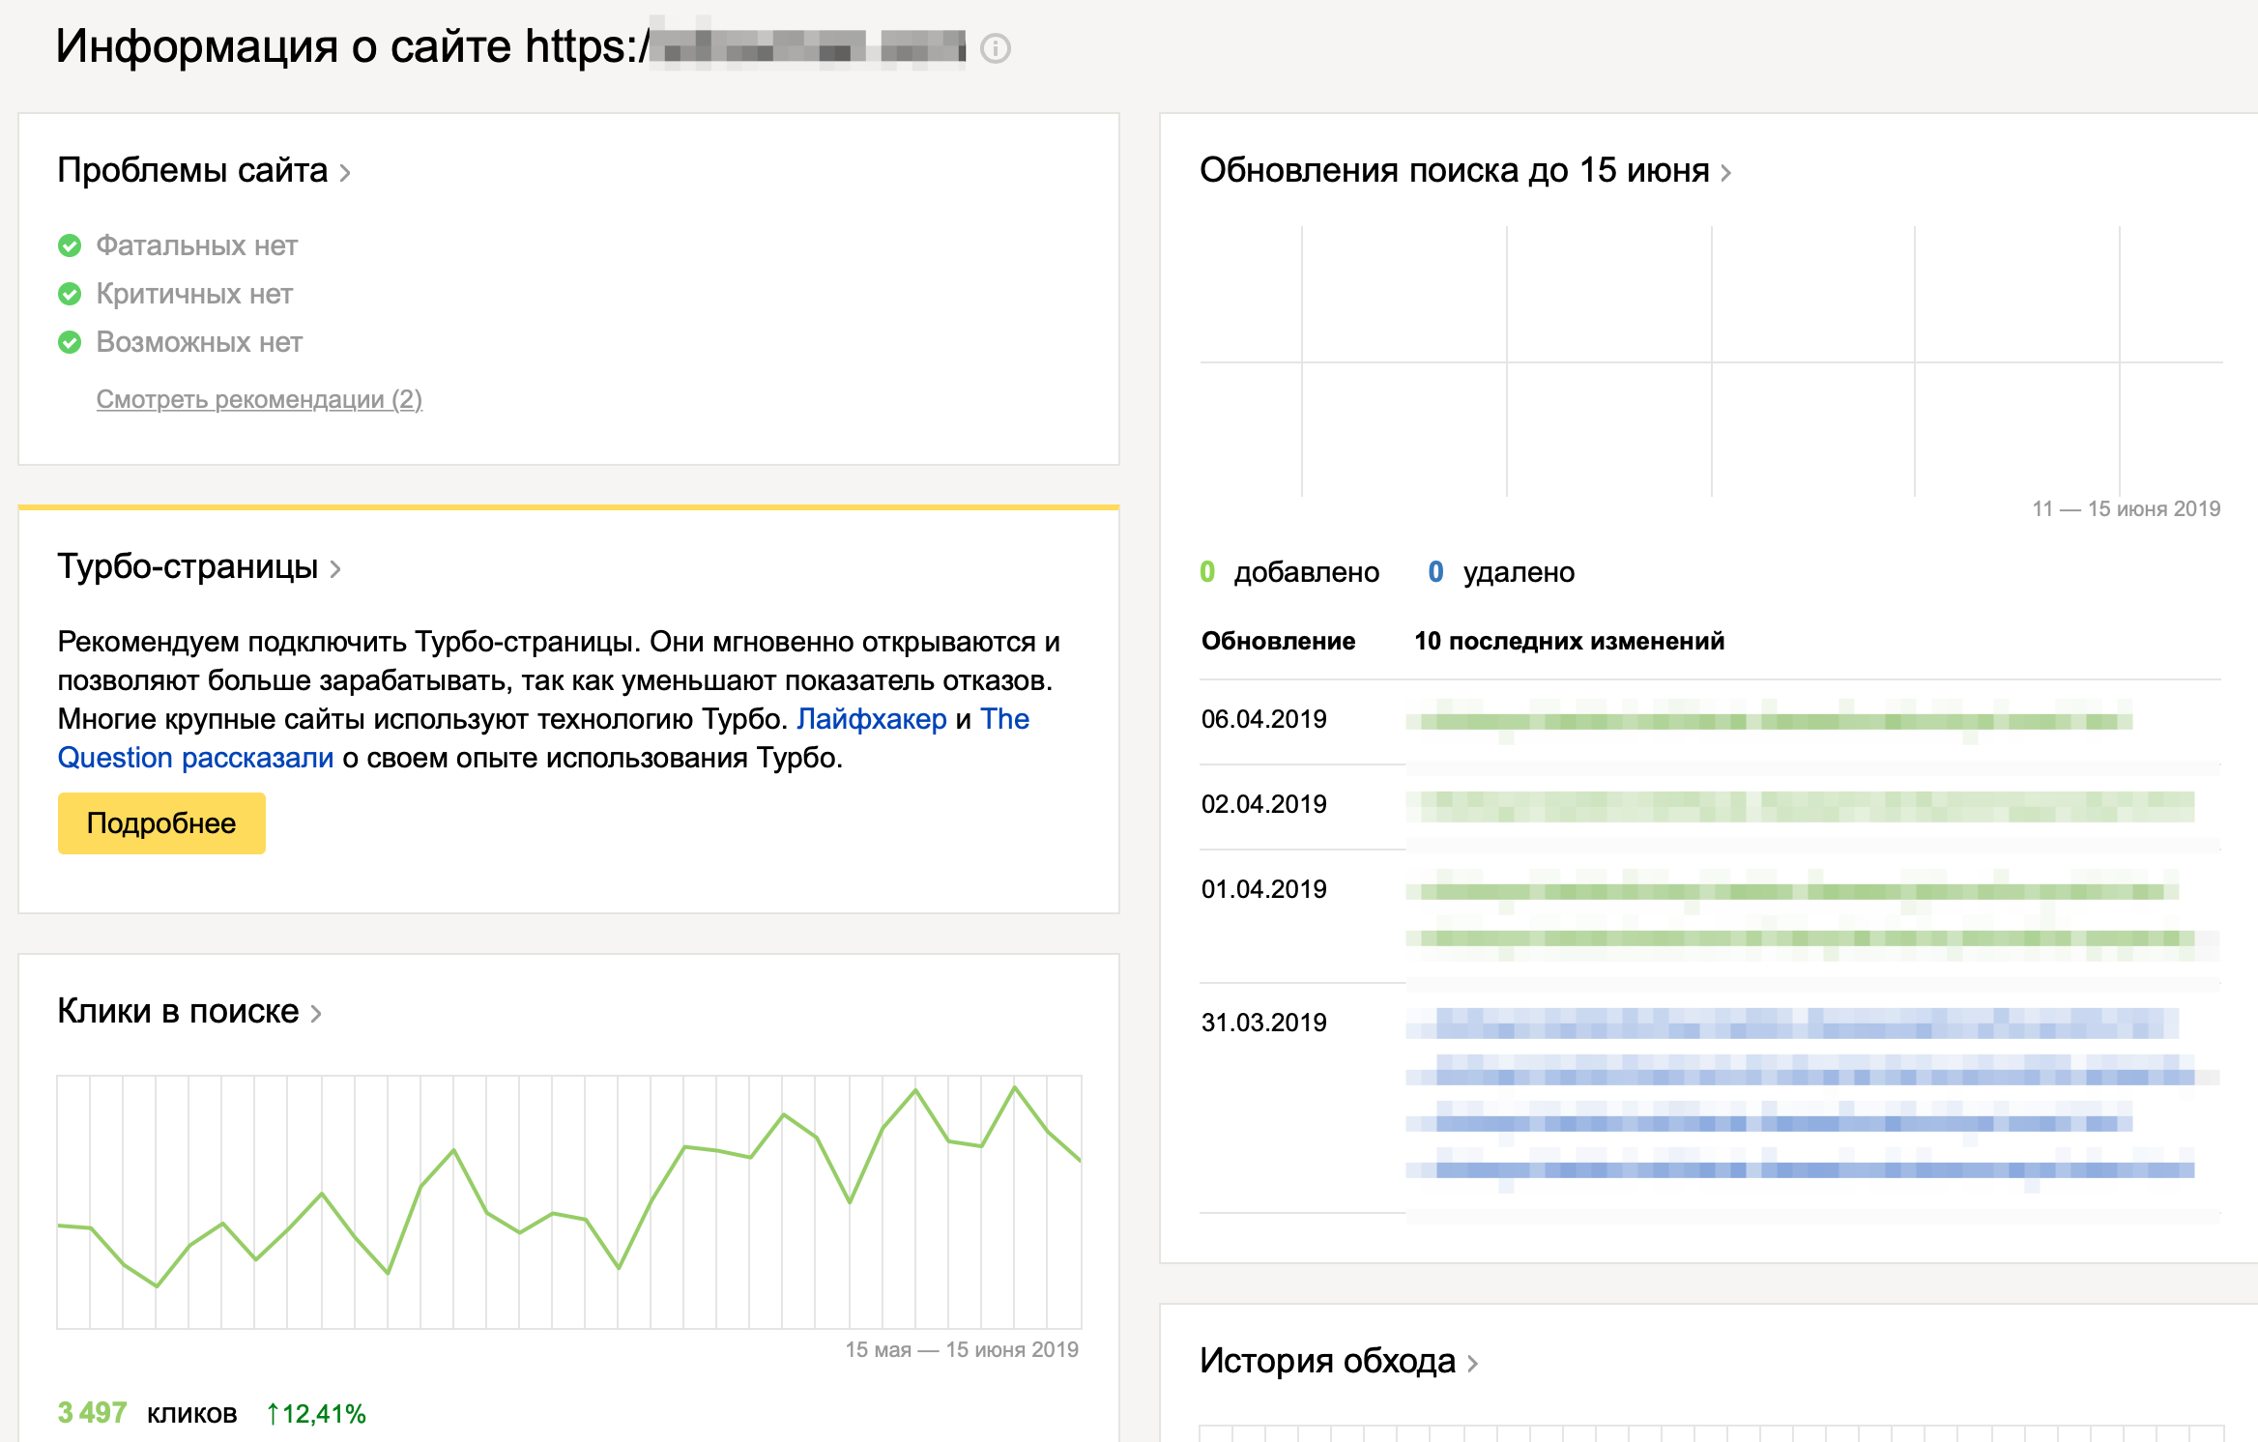Click the clicks-in-search line chart
The width and height of the screenshot is (2258, 1442).
(568, 1201)
